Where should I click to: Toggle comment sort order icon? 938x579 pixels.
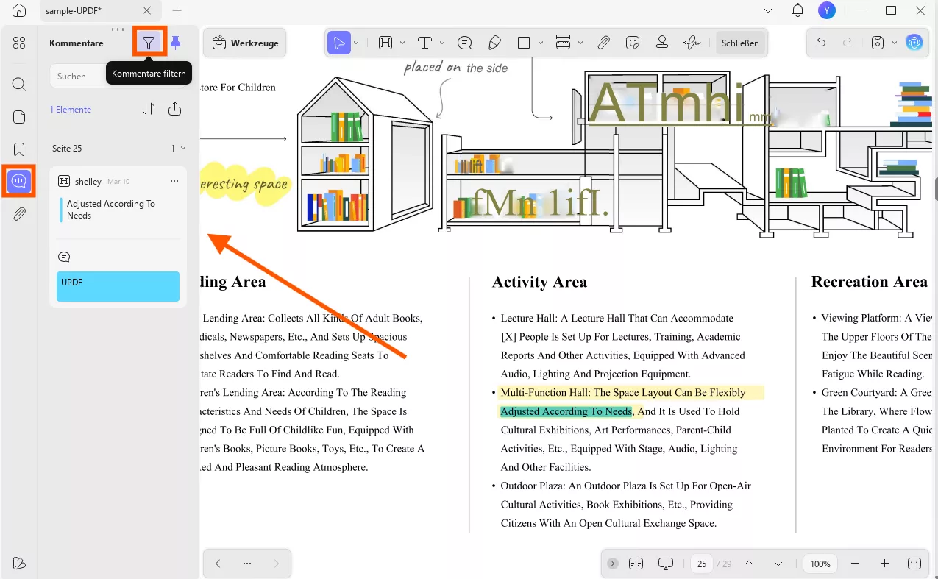pos(149,109)
